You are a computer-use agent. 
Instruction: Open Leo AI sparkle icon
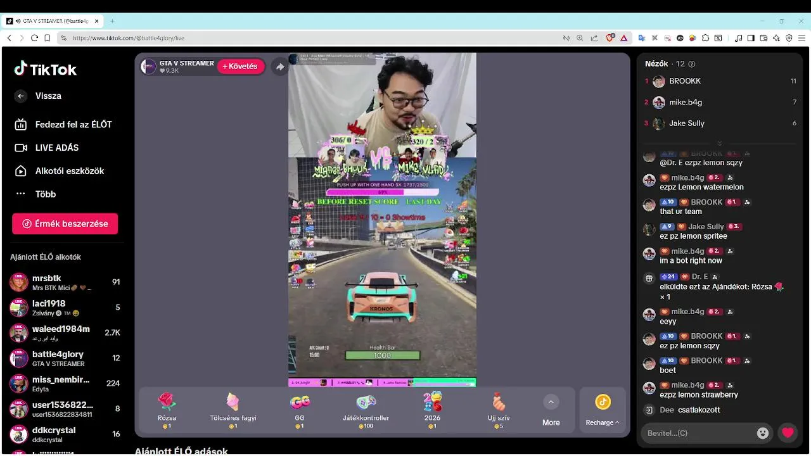[776, 38]
